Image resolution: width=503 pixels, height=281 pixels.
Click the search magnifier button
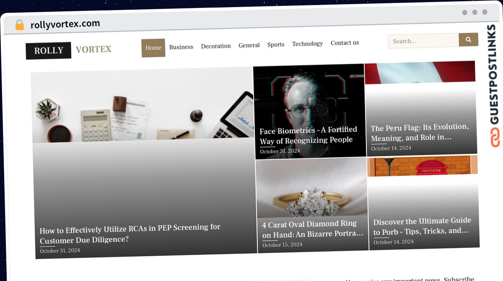coord(468,39)
